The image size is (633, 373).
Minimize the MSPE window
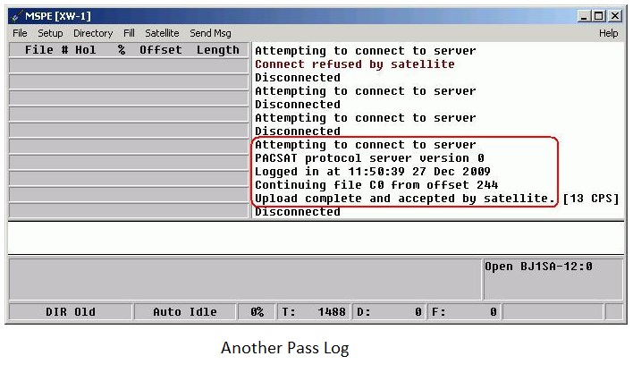pyautogui.click(x=584, y=16)
